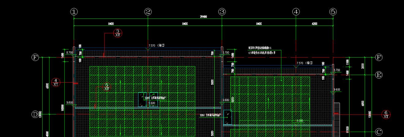Select right-side axis bubble E
This screenshot has height=137, width=404.
click(379, 75)
